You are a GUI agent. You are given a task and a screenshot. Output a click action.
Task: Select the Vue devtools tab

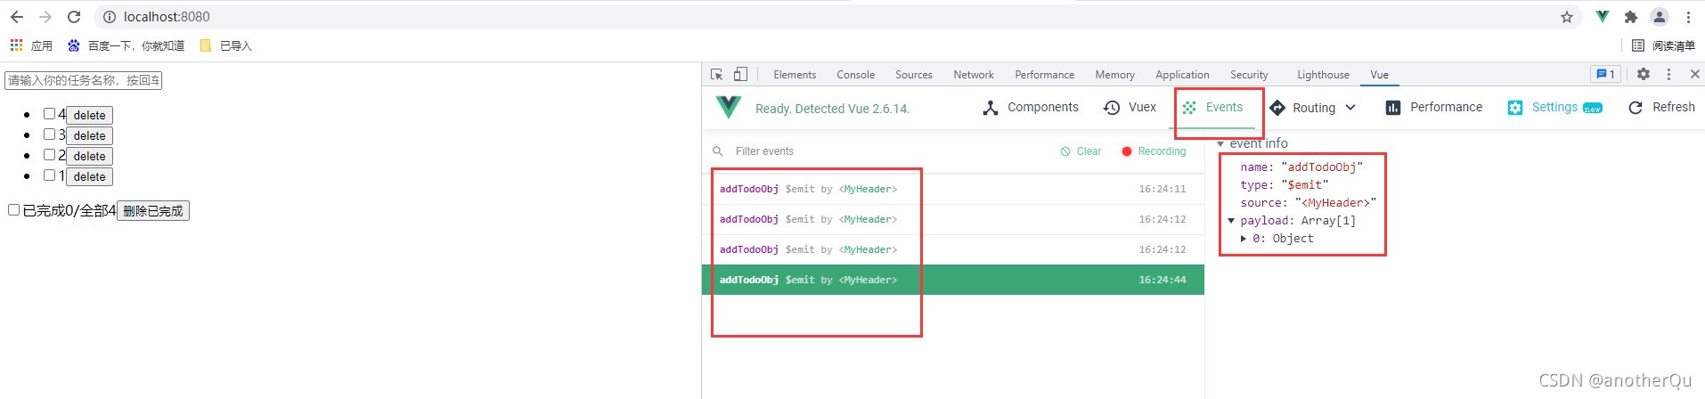[x=1379, y=75]
